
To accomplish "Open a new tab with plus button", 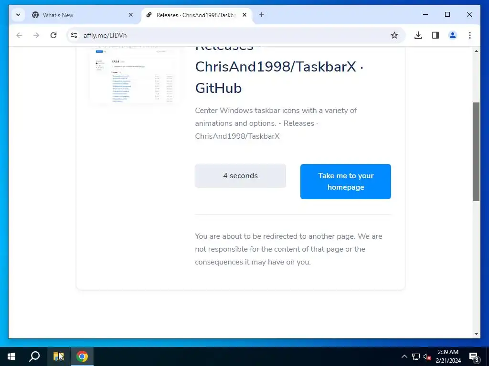I will point(262,15).
